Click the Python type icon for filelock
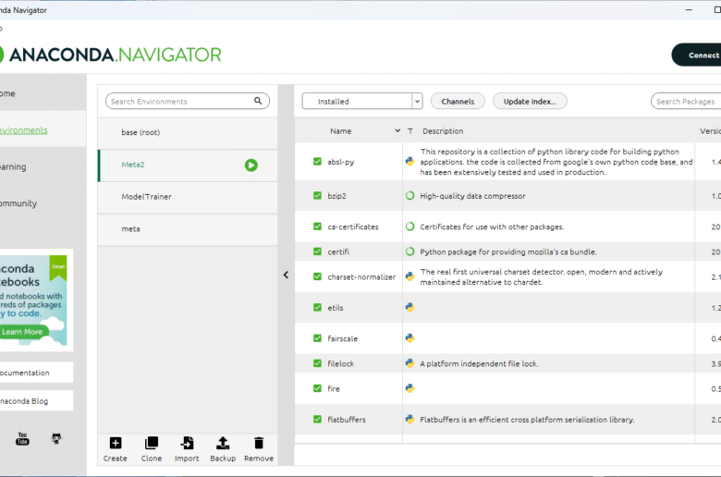Screen dimensions: 721x477 [x=409, y=363]
